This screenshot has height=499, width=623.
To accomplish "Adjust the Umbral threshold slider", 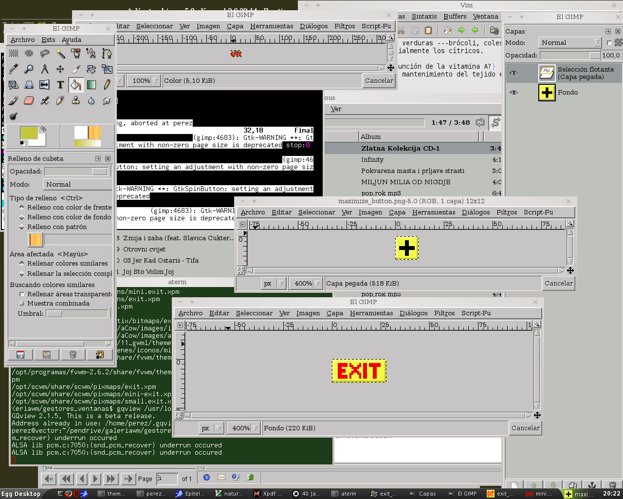I will tap(77, 314).
